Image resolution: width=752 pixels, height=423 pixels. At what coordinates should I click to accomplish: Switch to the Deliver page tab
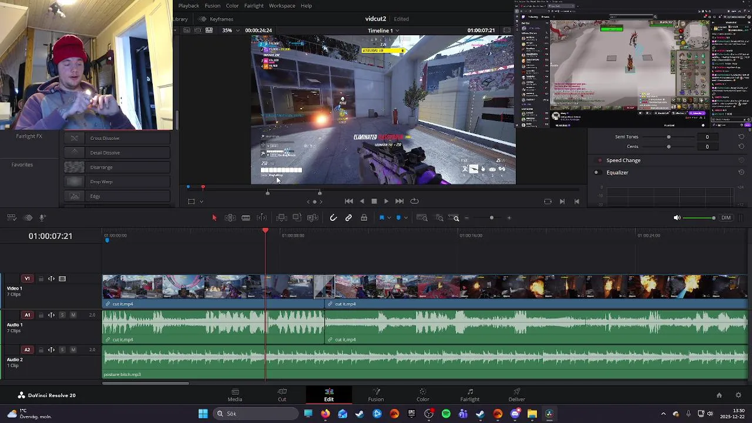tap(517, 395)
